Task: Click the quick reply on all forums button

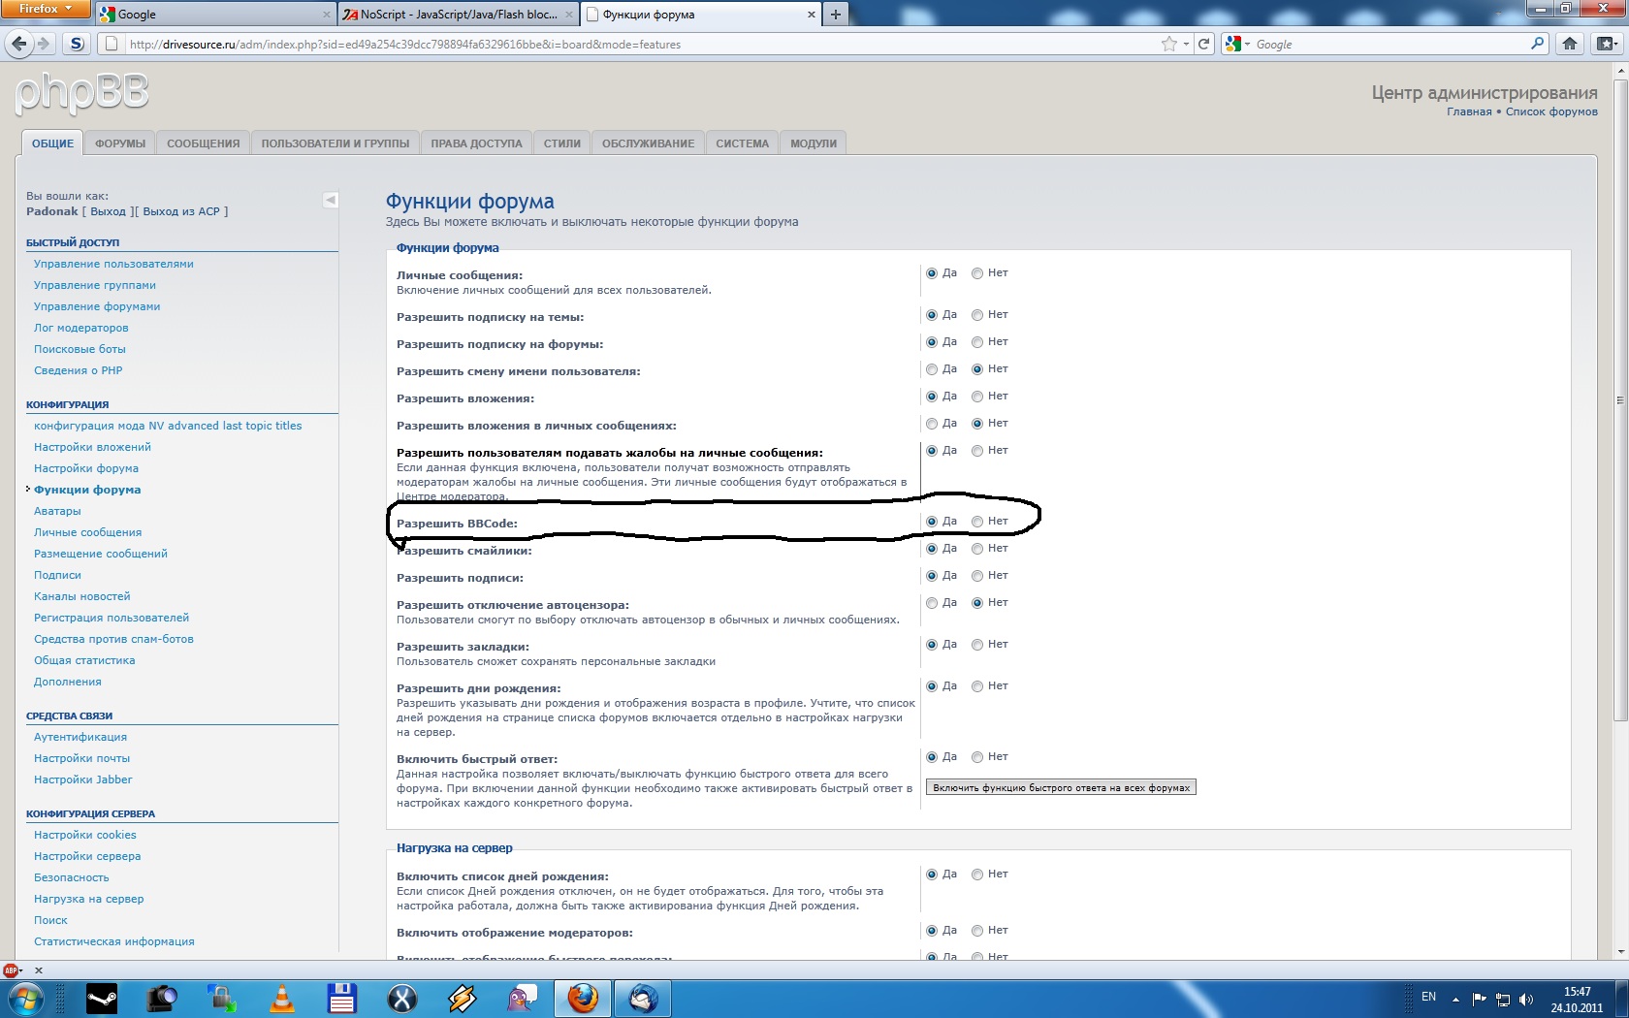Action: pos(1061,787)
